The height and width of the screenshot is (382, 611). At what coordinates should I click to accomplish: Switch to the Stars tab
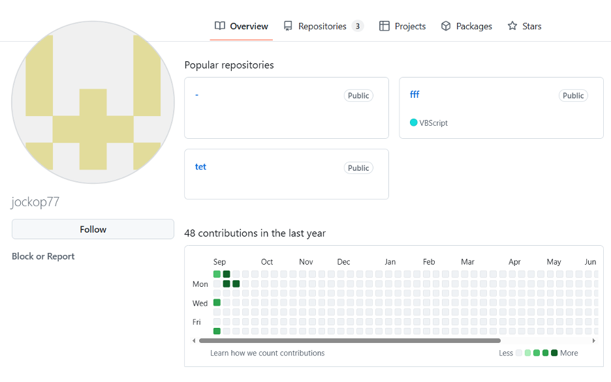531,26
